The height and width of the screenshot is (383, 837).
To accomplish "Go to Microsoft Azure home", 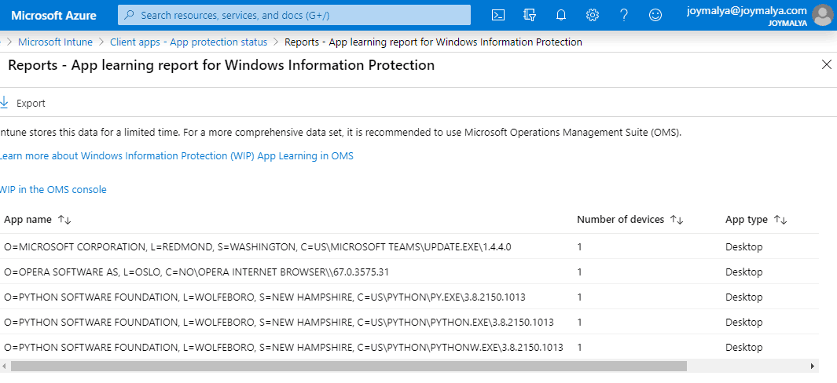I will tap(54, 15).
